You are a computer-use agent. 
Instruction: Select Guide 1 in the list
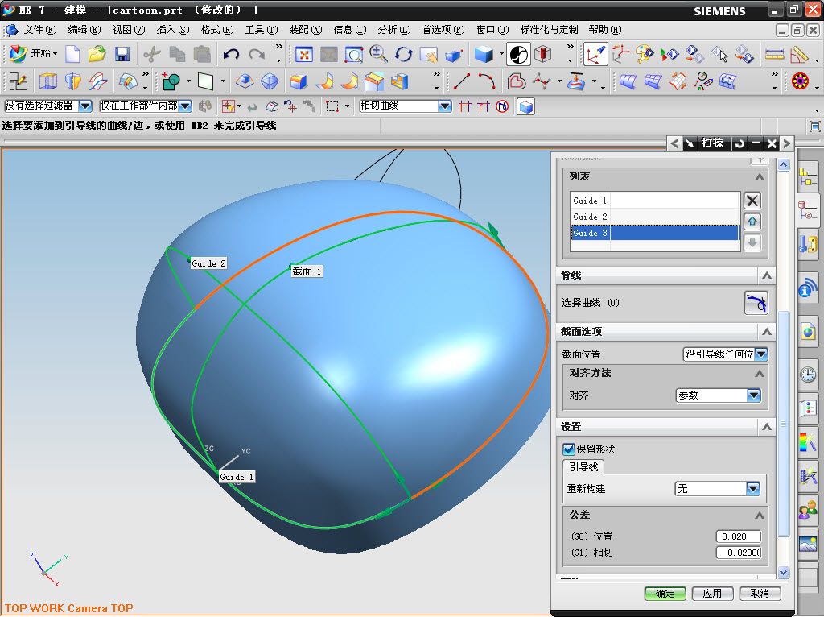click(655, 201)
